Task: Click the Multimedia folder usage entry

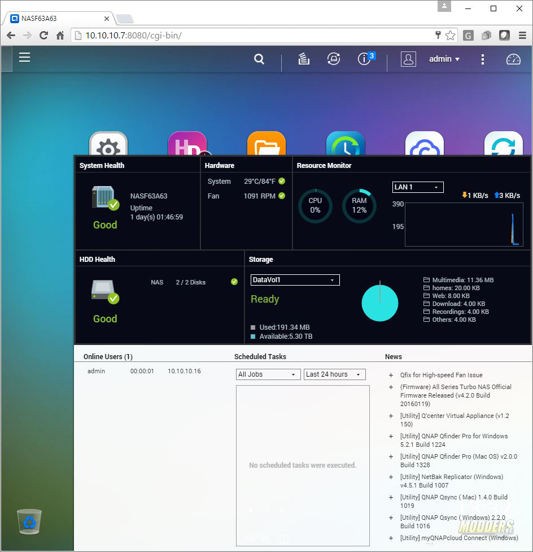Action: pos(458,280)
